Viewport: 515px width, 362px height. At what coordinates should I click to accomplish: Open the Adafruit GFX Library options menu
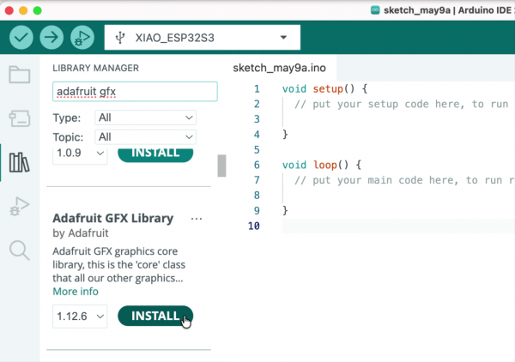197,219
